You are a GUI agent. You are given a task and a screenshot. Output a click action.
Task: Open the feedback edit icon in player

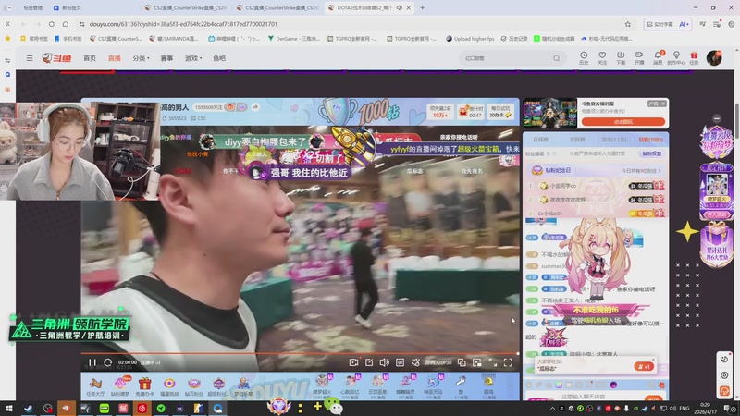coord(369,362)
